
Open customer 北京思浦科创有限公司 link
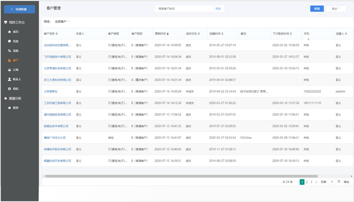[57, 68]
